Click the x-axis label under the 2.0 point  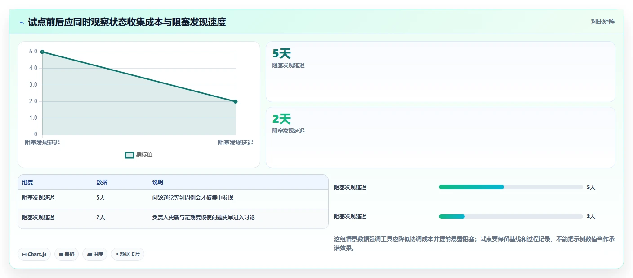[x=236, y=143]
